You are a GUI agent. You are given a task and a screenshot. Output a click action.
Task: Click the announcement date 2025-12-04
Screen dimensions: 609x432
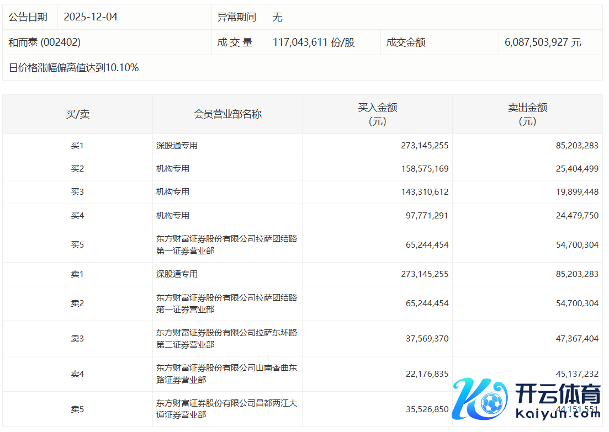click(x=91, y=17)
